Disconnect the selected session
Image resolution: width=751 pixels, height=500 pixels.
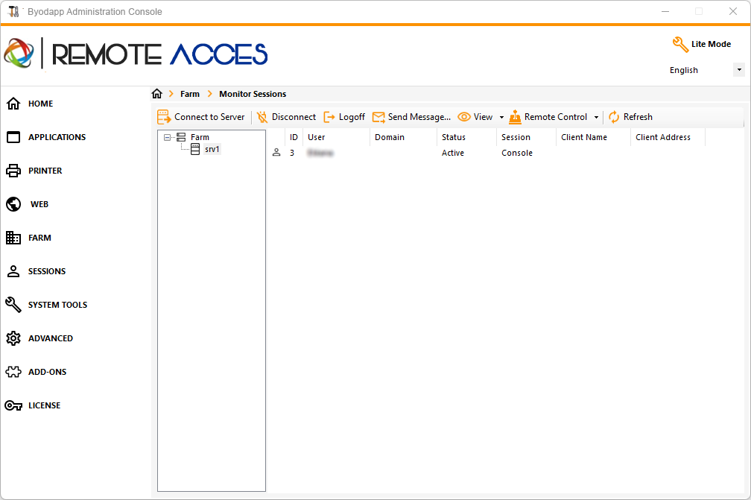click(x=294, y=117)
